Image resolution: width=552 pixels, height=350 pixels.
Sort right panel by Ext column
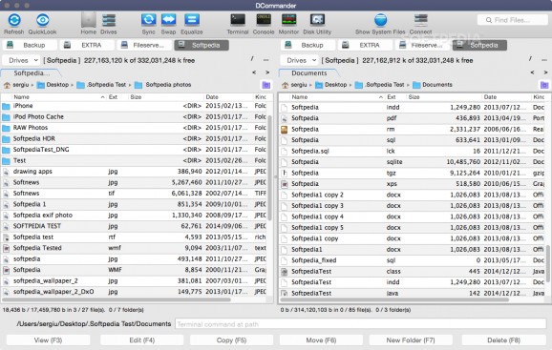pyautogui.click(x=395, y=97)
